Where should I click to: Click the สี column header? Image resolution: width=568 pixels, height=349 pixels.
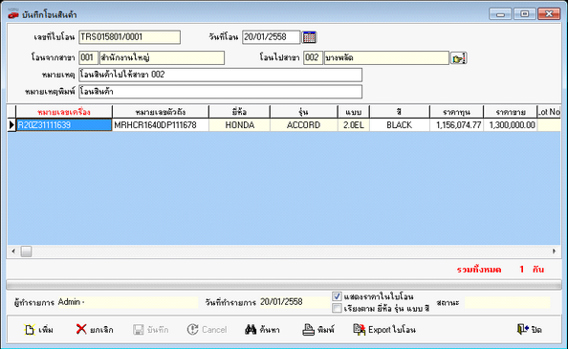click(x=400, y=112)
